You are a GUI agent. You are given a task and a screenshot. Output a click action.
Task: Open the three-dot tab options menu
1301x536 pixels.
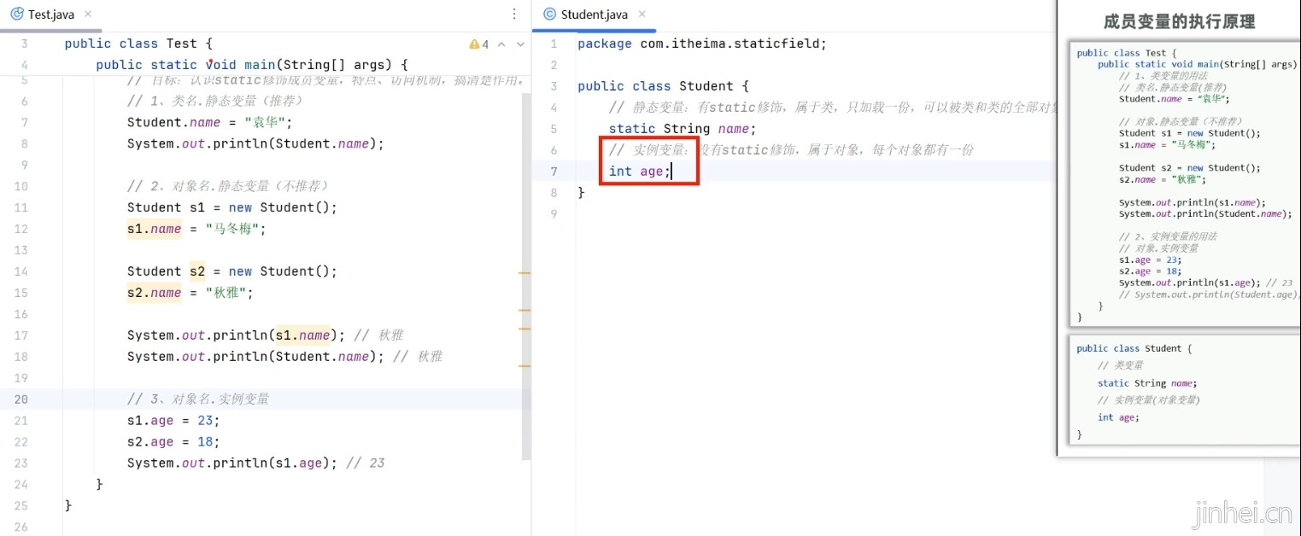514,15
